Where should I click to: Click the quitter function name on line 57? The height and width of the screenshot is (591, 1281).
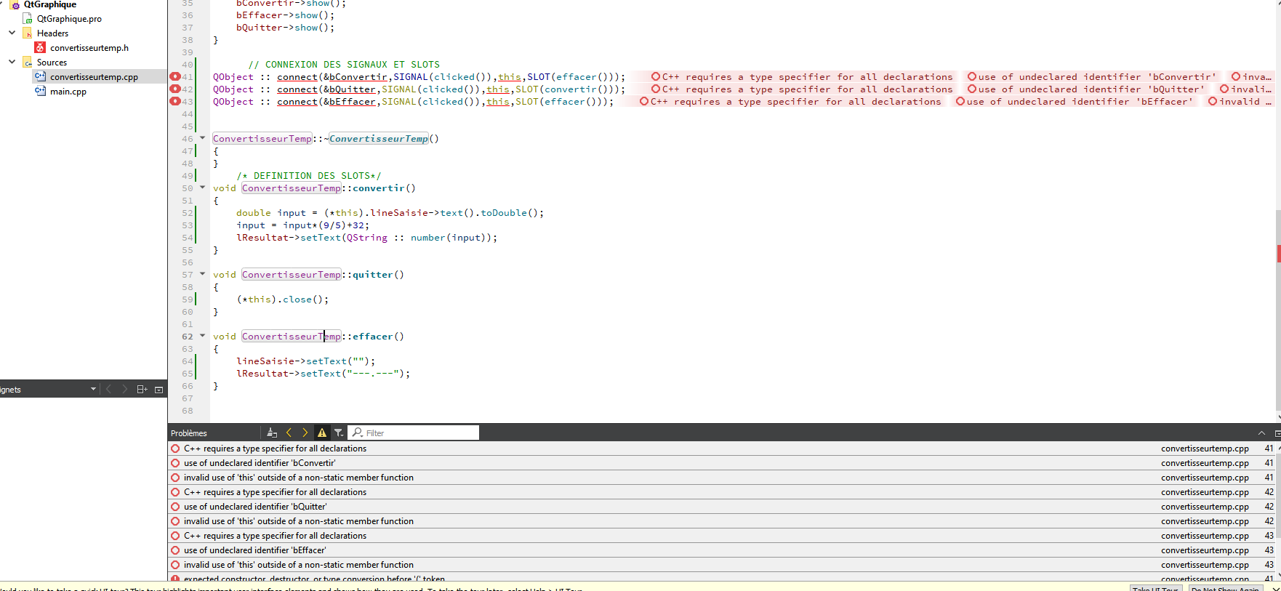373,275
